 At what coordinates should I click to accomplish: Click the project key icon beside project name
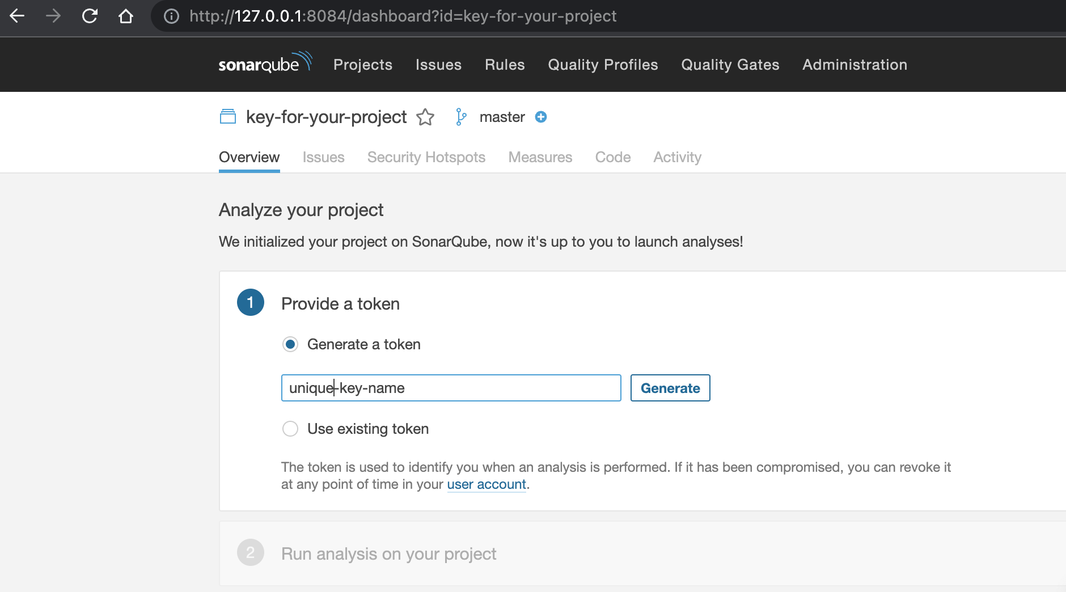coord(228,116)
